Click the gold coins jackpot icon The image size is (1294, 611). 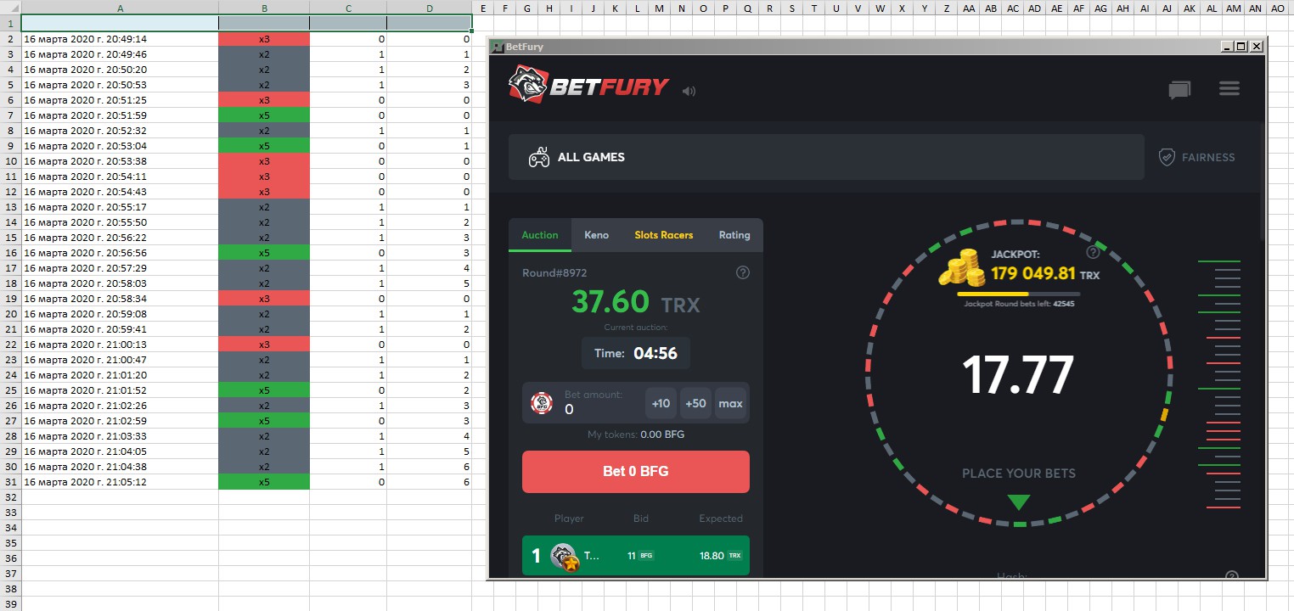(963, 267)
